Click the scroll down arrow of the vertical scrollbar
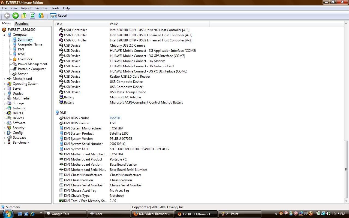This screenshot has width=349, height=218. pyautogui.click(x=346, y=201)
